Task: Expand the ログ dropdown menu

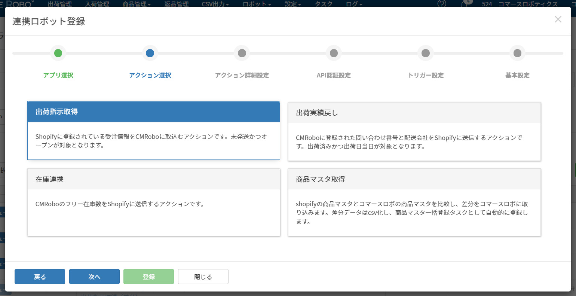Action: click(x=354, y=4)
